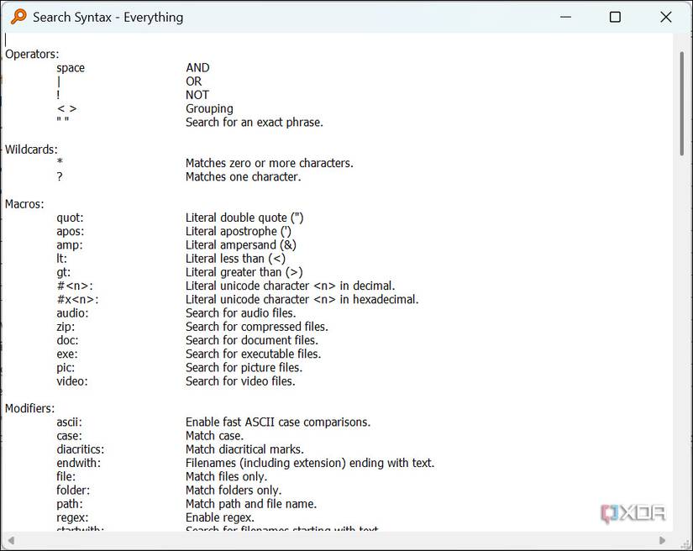The image size is (693, 551).
Task: Maximize the Search Syntax window
Action: (x=615, y=18)
